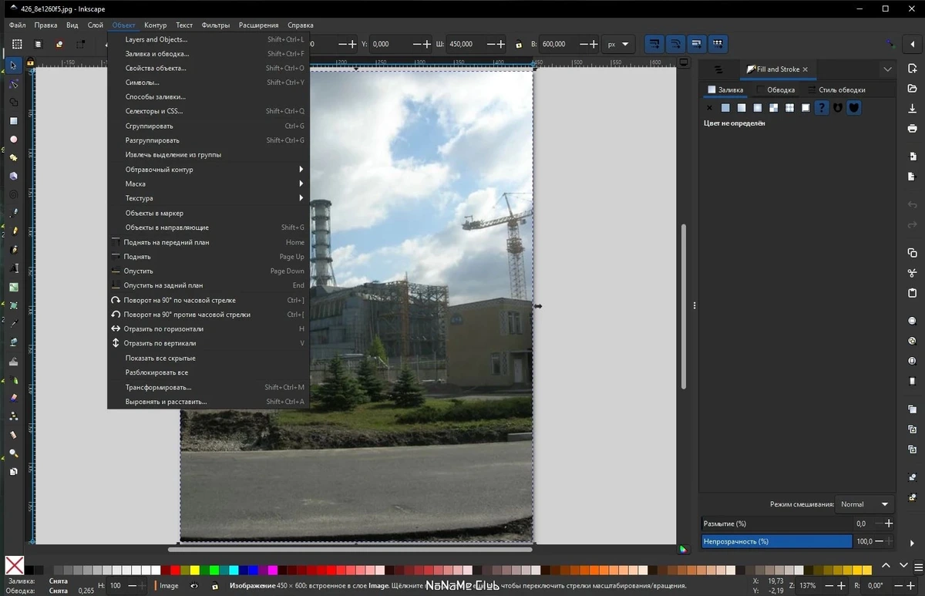Image resolution: width=925 pixels, height=596 pixels.
Task: Choose the No paint X icon
Action: 710,108
